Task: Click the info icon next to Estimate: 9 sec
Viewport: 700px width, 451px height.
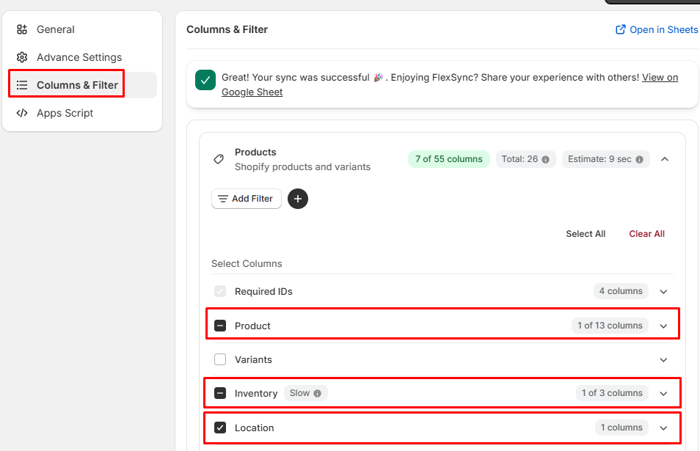Action: [639, 159]
